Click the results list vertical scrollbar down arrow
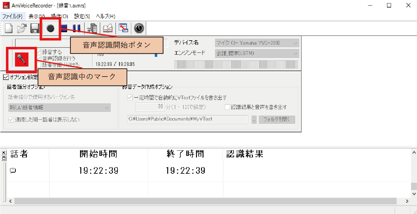417x214 pixels. pos(414,194)
